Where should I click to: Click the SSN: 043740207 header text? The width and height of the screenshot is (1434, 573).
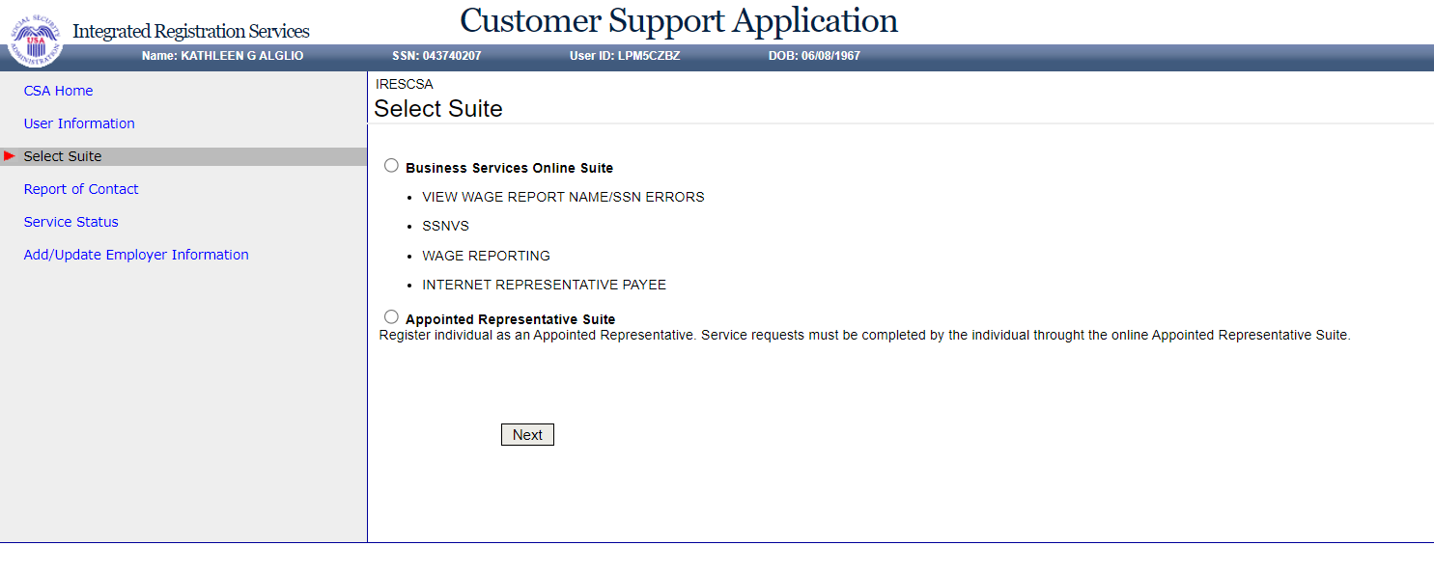[x=436, y=56]
